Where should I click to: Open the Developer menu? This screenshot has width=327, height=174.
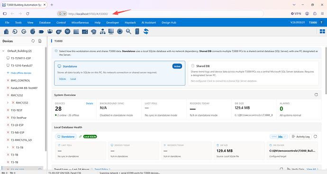pyautogui.click(x=113, y=23)
